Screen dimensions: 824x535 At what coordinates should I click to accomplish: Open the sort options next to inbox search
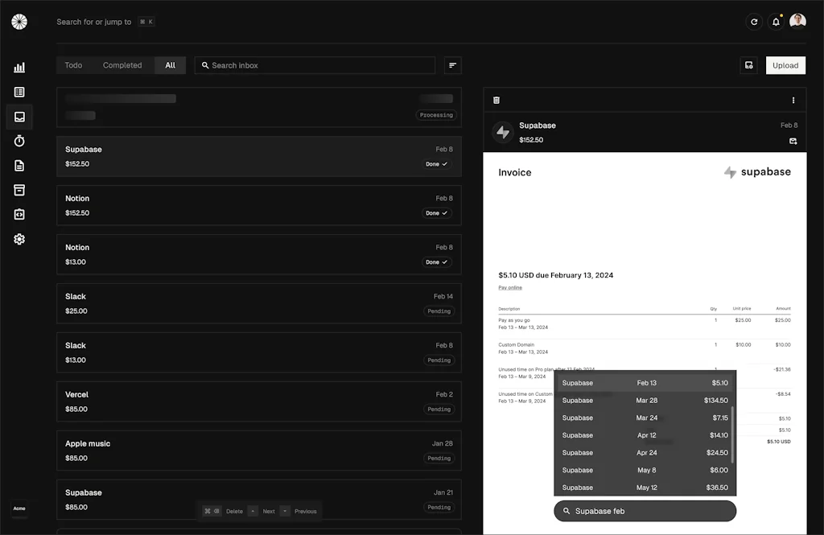(x=452, y=65)
